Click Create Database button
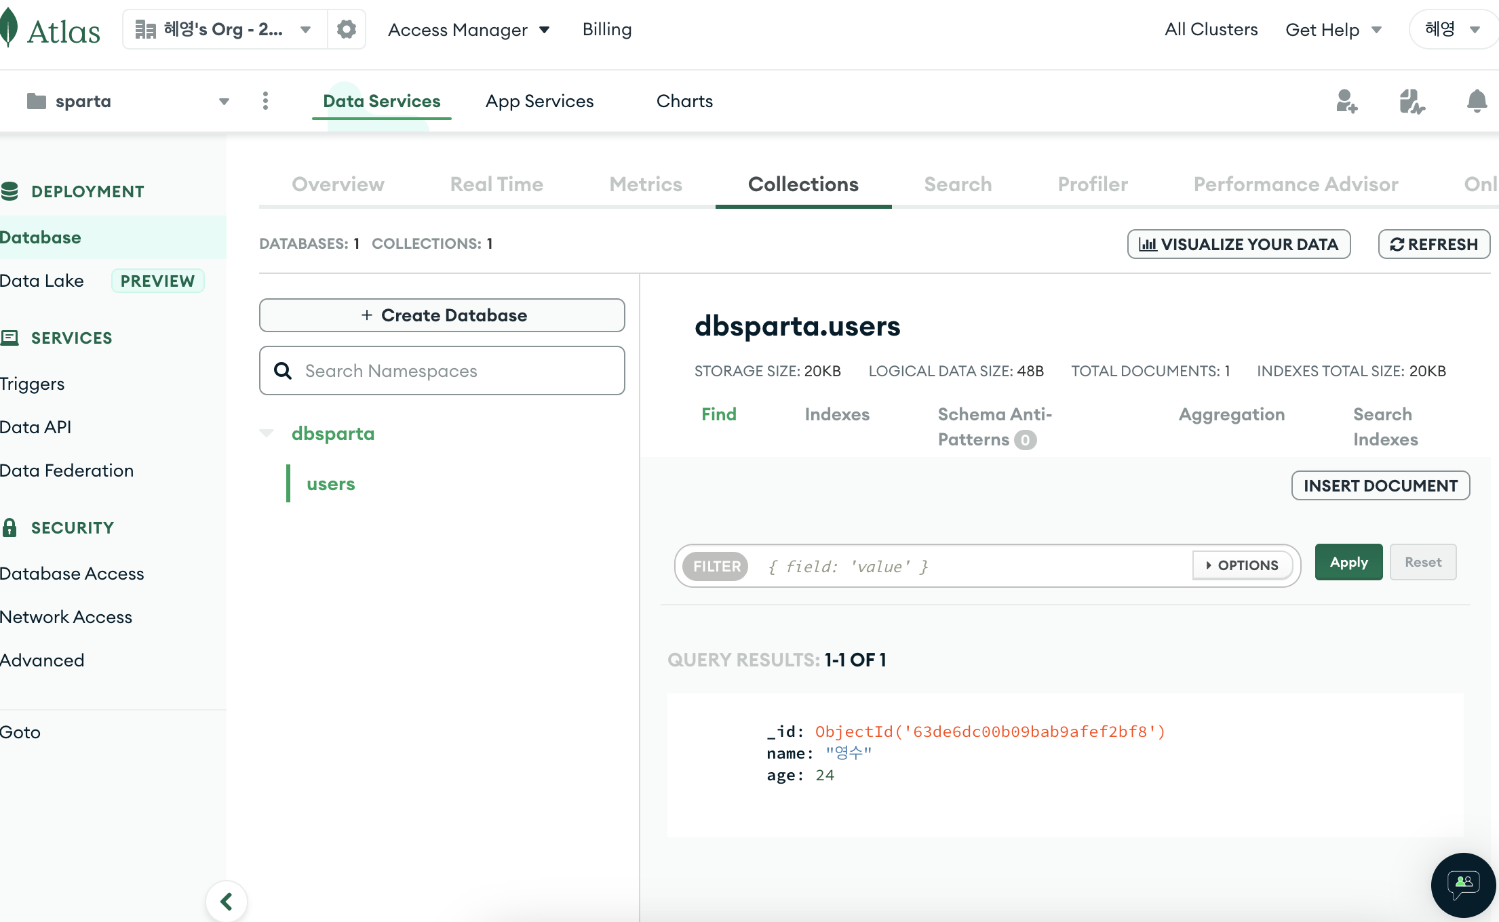 tap(442, 315)
